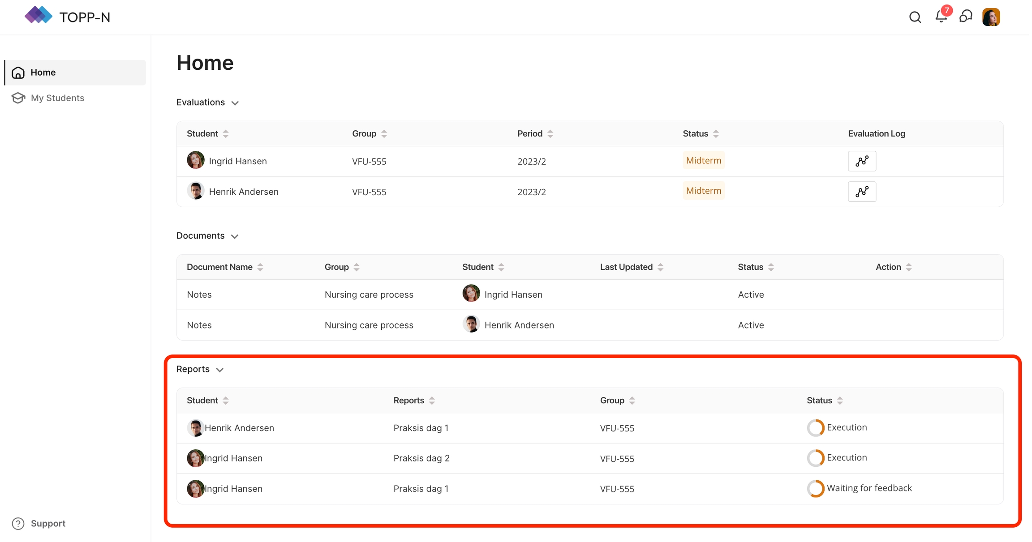Open Ingrid Hansen's Praksis dag 2 report

(x=421, y=458)
